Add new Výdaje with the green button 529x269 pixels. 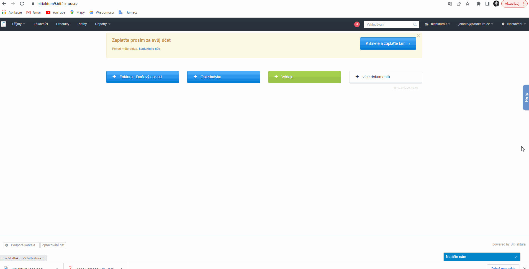(x=305, y=77)
